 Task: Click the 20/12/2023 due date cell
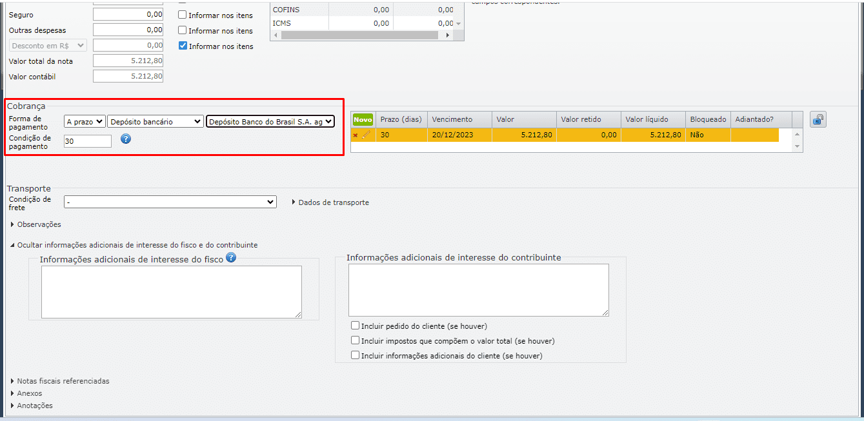pyautogui.click(x=459, y=135)
